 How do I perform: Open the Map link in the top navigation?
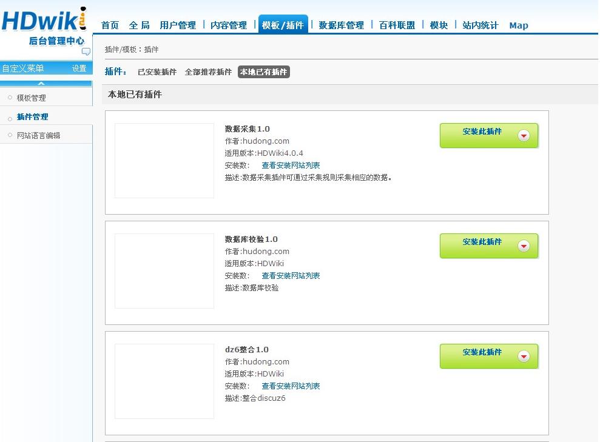pos(519,25)
